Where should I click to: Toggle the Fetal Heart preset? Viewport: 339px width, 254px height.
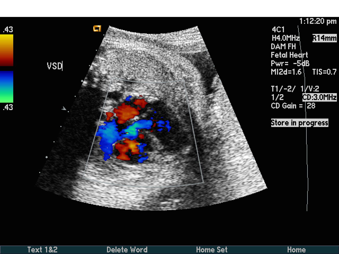(x=289, y=55)
